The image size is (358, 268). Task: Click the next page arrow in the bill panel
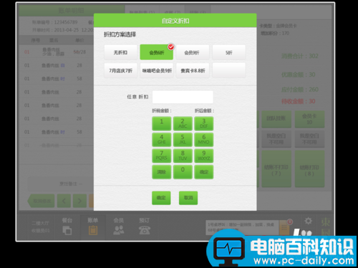click(x=79, y=201)
